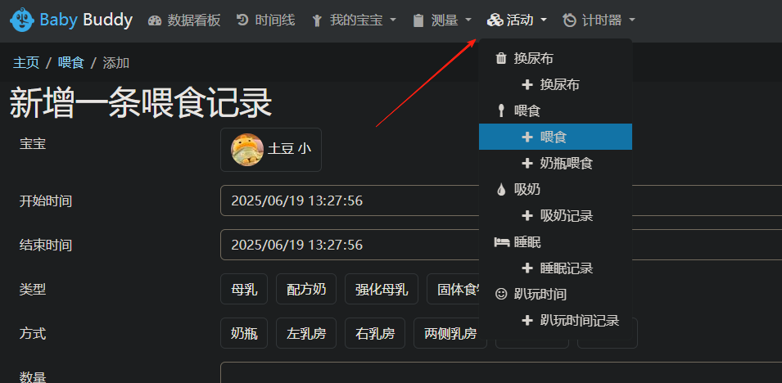Open the 吸奶 section header
Screen dimensions: 782x383
point(555,190)
